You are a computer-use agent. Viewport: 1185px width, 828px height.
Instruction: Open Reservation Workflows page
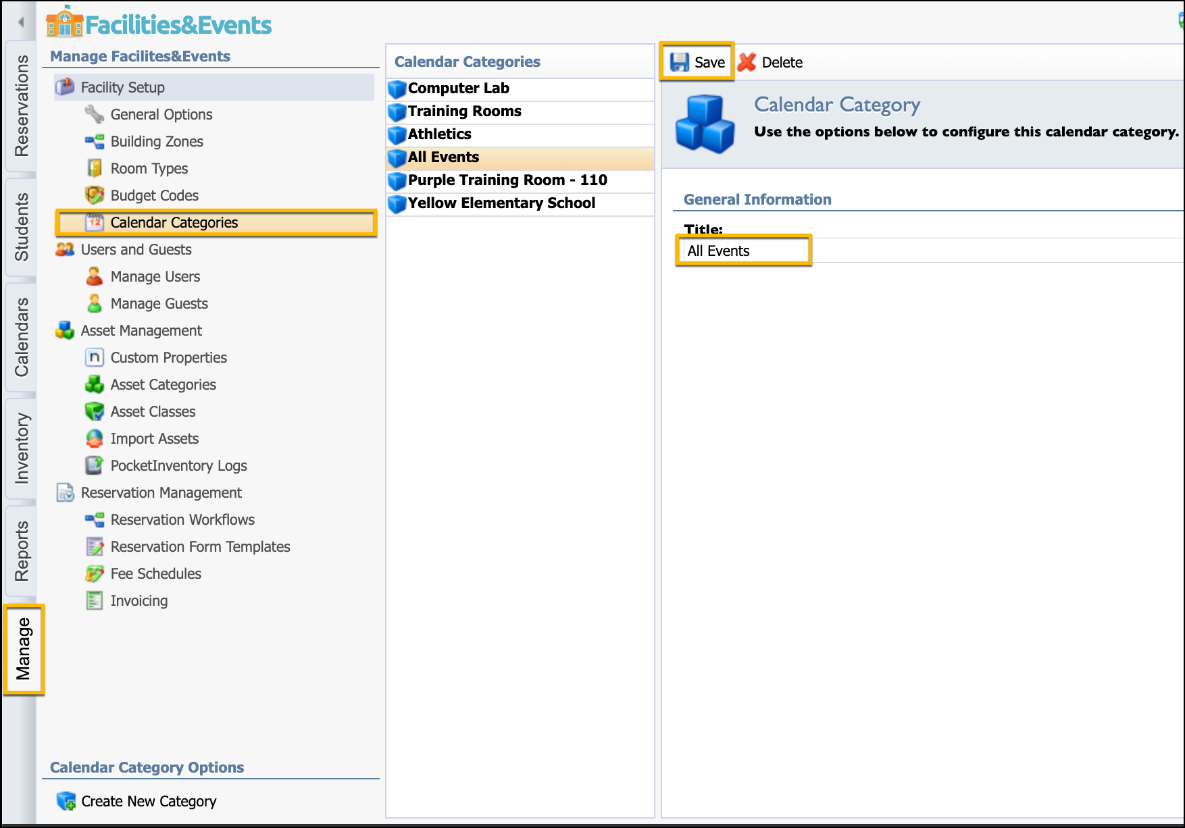[182, 519]
